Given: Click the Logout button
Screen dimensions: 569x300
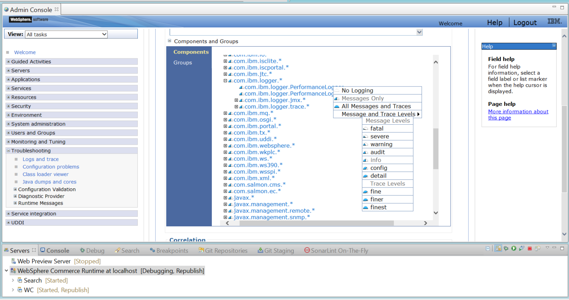Looking at the screenshot, I should pyautogui.click(x=525, y=22).
